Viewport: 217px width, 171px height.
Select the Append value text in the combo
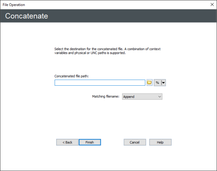(x=130, y=96)
